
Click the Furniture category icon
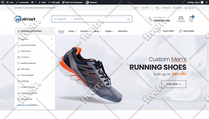click(18, 57)
